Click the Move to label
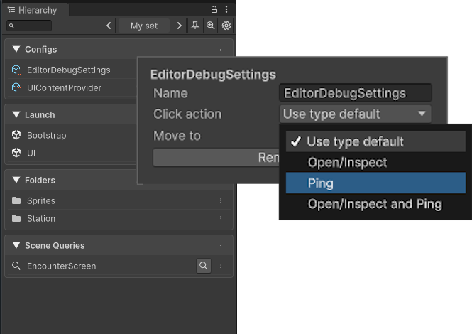The width and height of the screenshot is (472, 334). point(177,136)
